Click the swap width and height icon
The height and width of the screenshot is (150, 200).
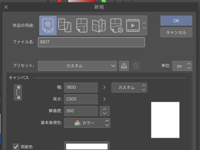pos(18,92)
